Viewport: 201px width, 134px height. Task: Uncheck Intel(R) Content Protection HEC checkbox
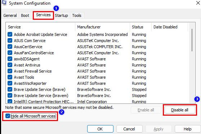point(10,101)
